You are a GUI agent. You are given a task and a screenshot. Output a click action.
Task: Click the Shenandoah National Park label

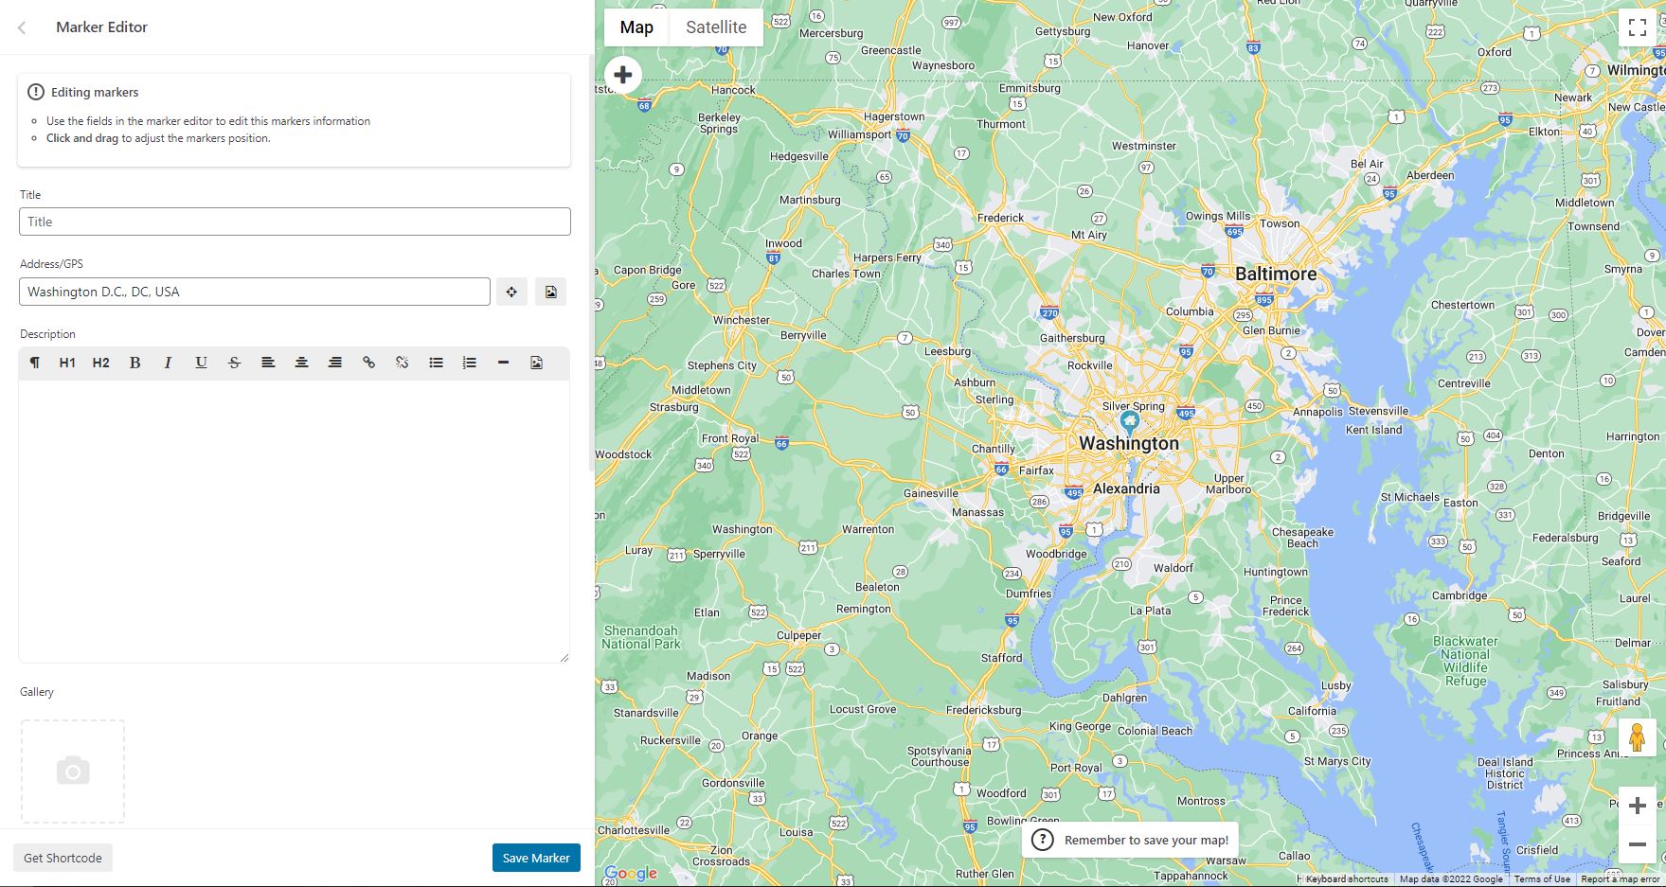(x=641, y=637)
